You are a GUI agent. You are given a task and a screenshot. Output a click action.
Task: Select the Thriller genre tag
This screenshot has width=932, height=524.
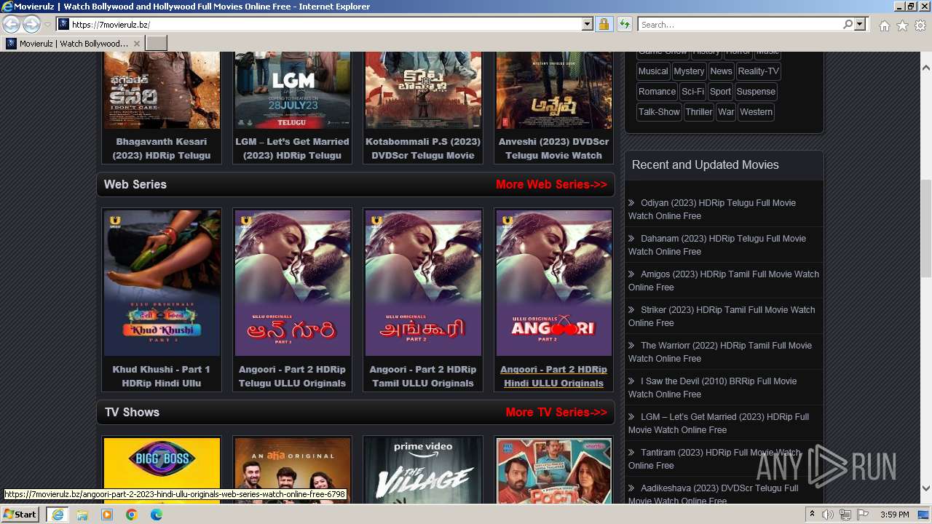coord(699,112)
